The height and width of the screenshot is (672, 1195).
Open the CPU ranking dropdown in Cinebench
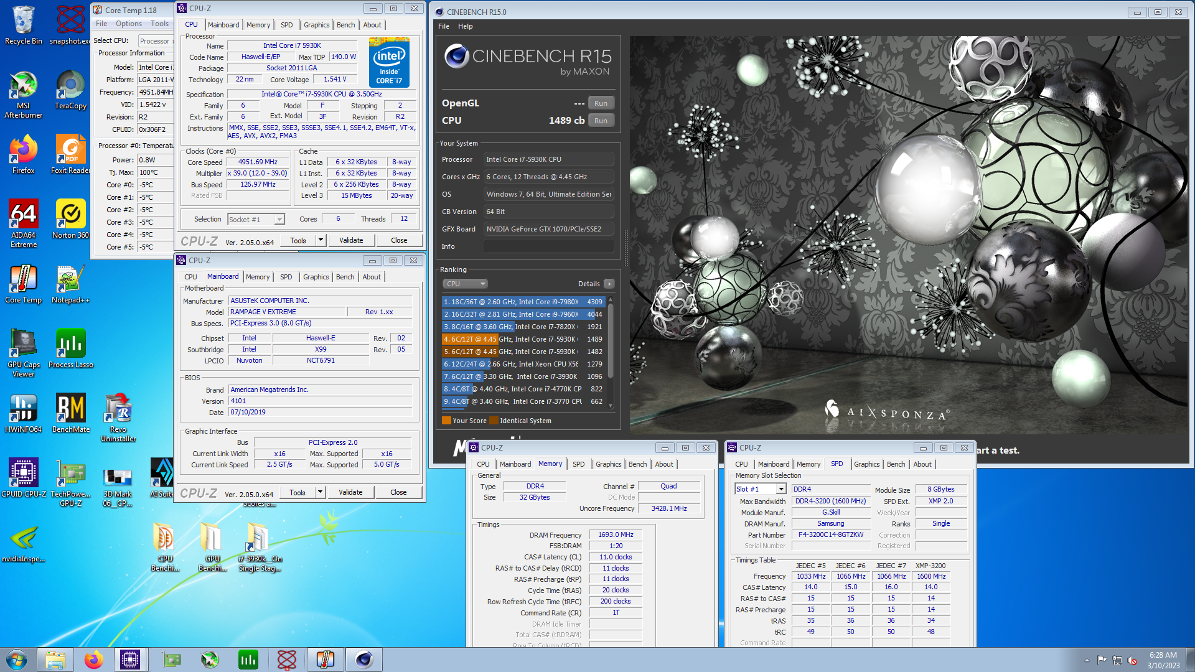(466, 284)
